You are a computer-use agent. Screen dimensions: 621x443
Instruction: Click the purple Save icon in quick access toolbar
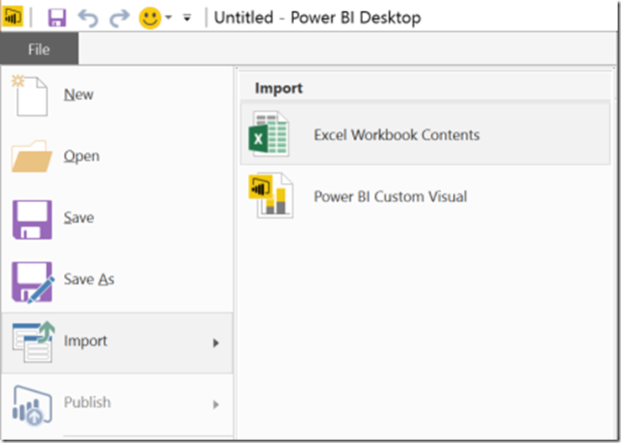(57, 18)
